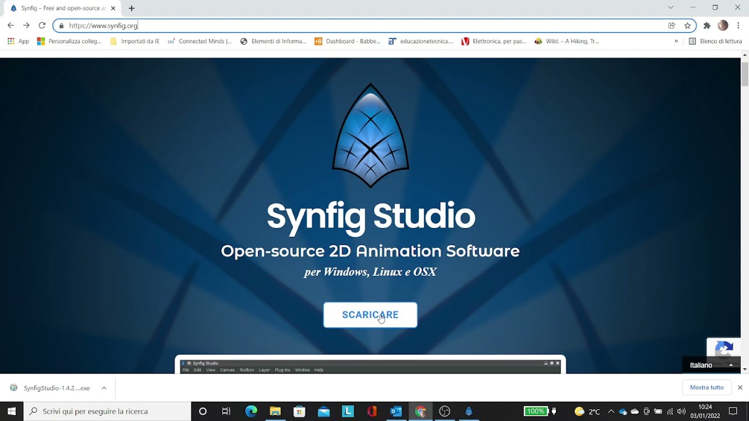Open the Dashboard - Babbe... bookmark
The height and width of the screenshot is (421, 749).
coord(348,42)
